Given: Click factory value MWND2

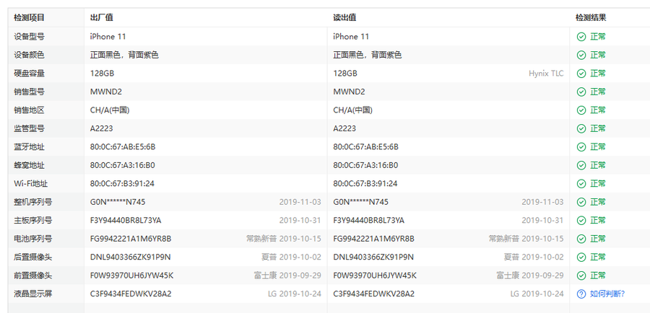Looking at the screenshot, I should 105,92.
